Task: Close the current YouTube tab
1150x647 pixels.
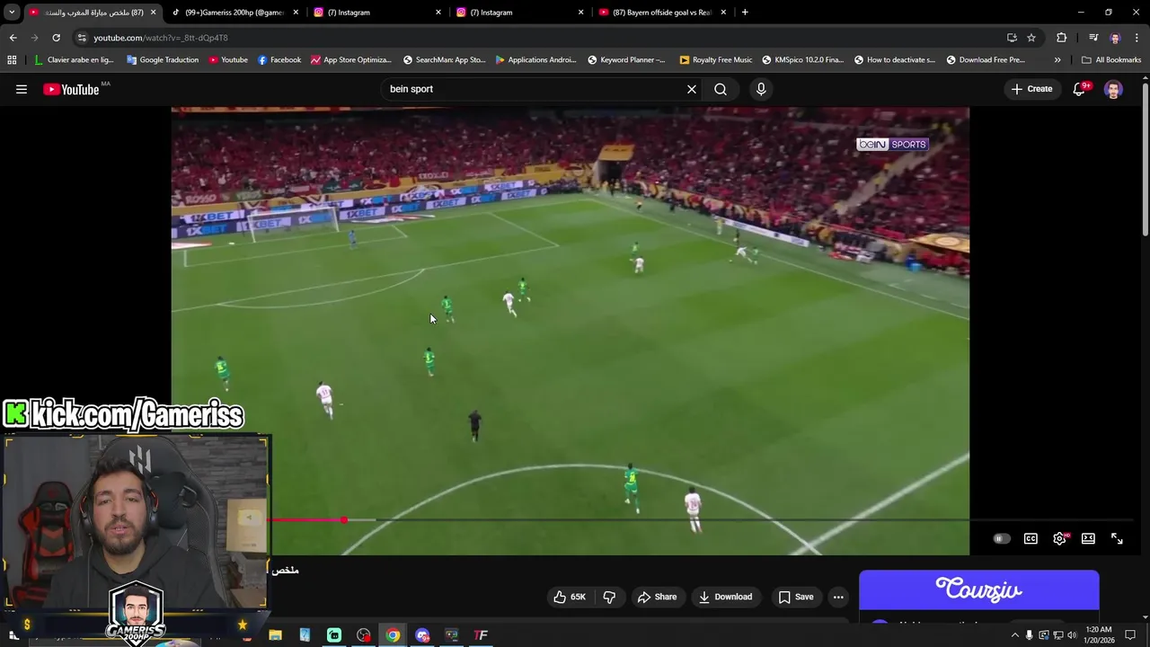Action: pos(153,13)
